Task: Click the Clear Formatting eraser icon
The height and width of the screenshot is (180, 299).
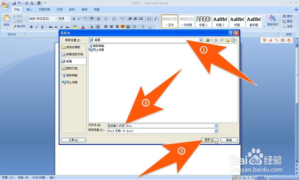Action: tap(85, 19)
